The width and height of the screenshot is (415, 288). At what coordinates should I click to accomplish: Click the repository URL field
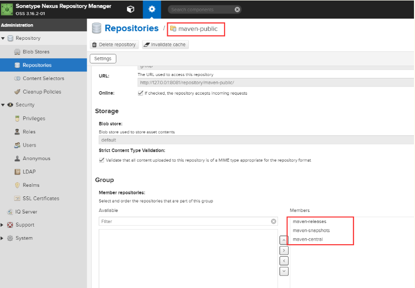coord(276,83)
